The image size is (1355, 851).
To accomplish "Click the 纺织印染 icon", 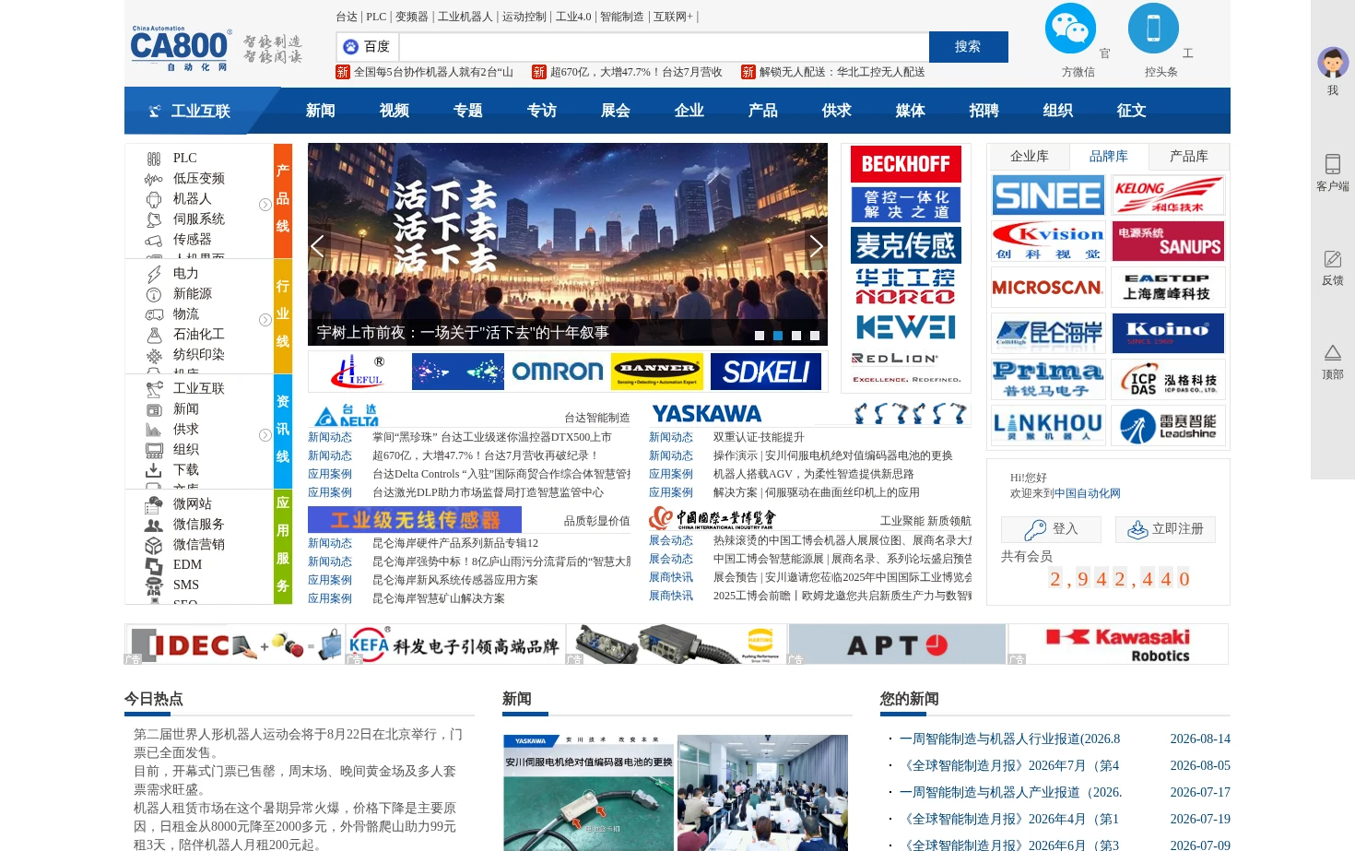I will [x=154, y=355].
